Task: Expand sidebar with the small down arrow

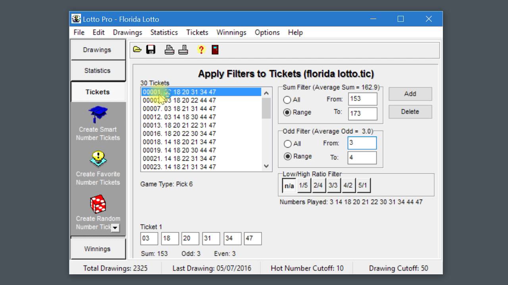Action: pyautogui.click(x=115, y=228)
